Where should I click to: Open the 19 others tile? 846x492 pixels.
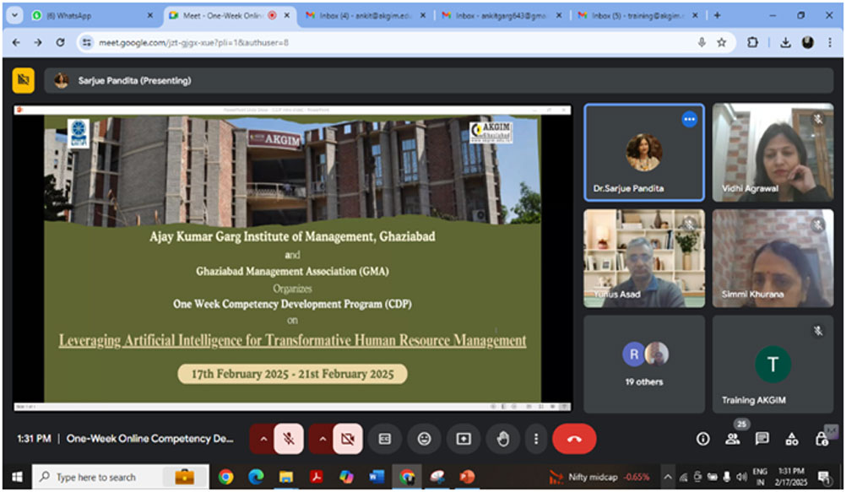coord(644,364)
